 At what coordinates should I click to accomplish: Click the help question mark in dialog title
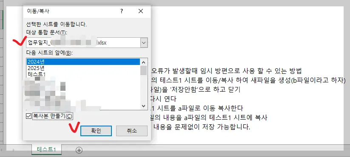click(x=122, y=11)
